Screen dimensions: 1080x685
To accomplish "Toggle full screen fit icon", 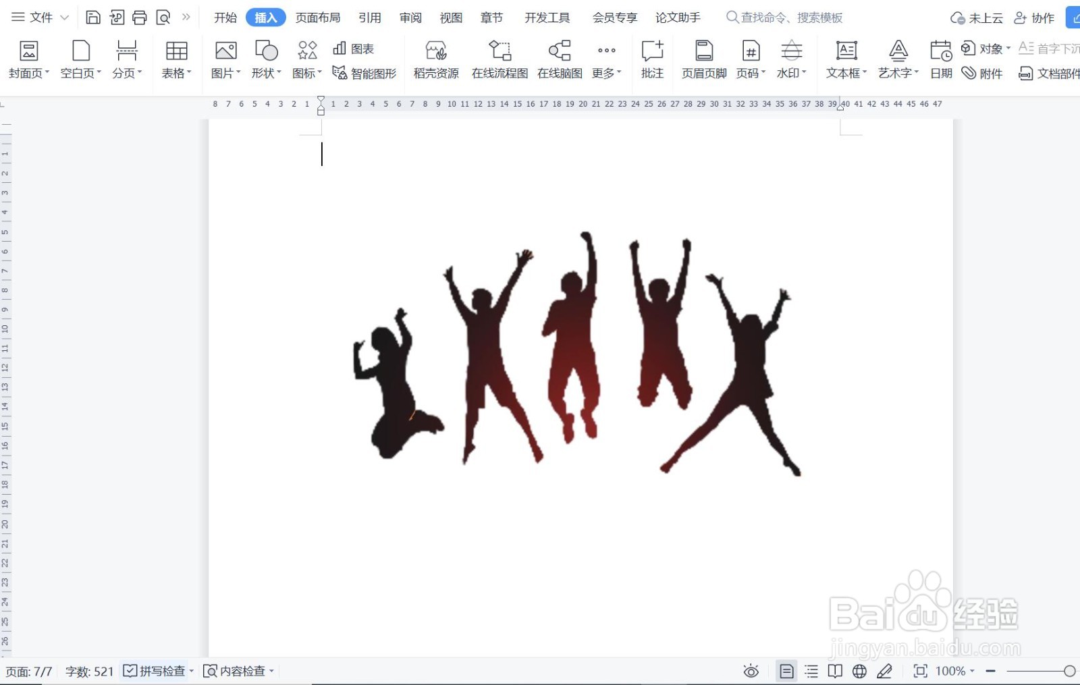I will (x=920, y=671).
